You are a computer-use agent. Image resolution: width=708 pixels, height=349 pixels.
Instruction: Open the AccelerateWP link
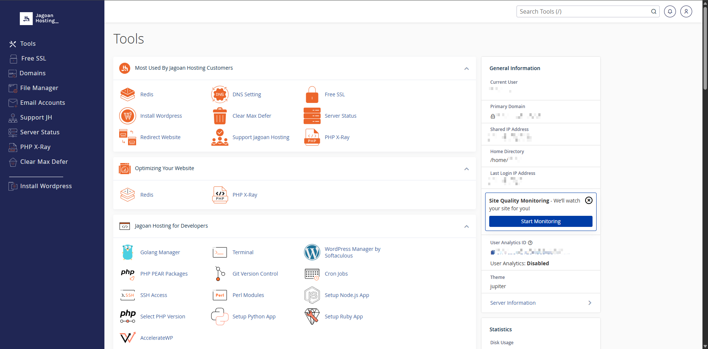click(157, 338)
